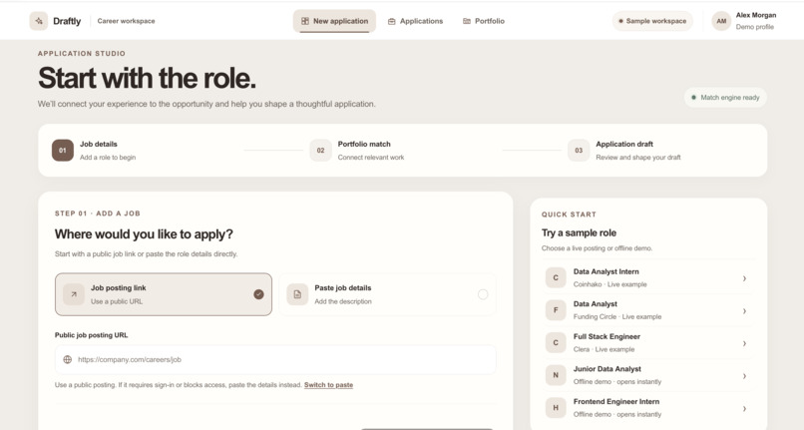Open the Junior Data Analyst offline demo
The image size is (804, 430).
pyautogui.click(x=648, y=375)
